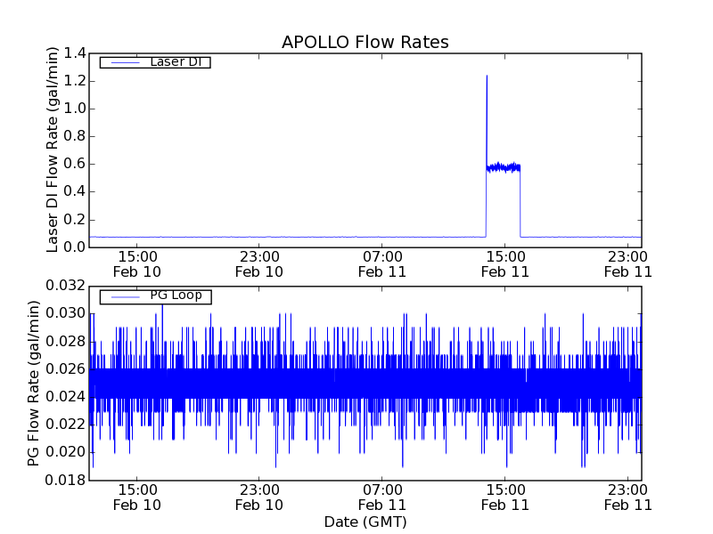Select the 0.032 y-axis tick label
The height and width of the screenshot is (534, 713).
(x=68, y=286)
